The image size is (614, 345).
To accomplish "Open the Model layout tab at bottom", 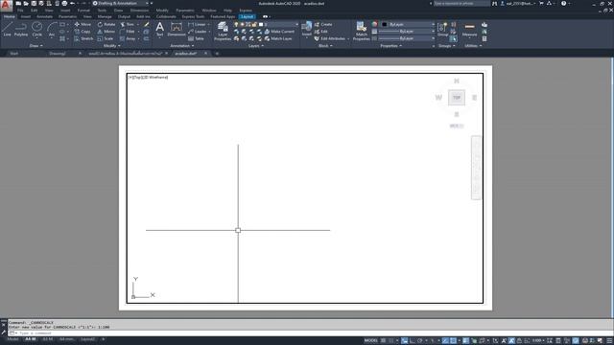I will point(12,339).
